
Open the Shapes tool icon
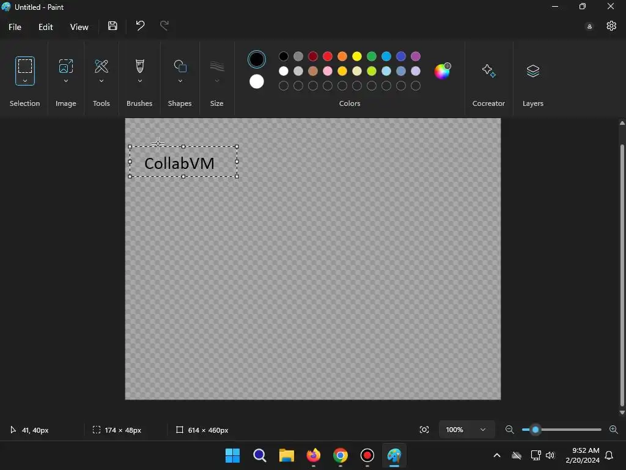tap(180, 66)
